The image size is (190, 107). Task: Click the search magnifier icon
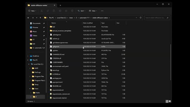point(167,18)
